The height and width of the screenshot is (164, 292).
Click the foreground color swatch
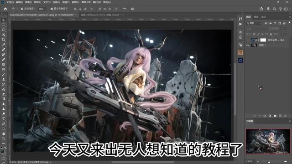pyautogui.click(x=2, y=152)
